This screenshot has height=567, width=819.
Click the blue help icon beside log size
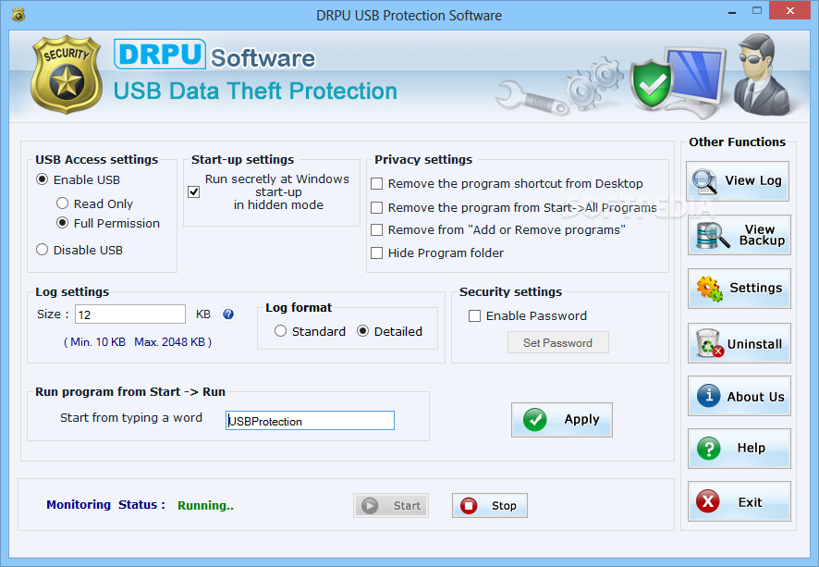(228, 314)
